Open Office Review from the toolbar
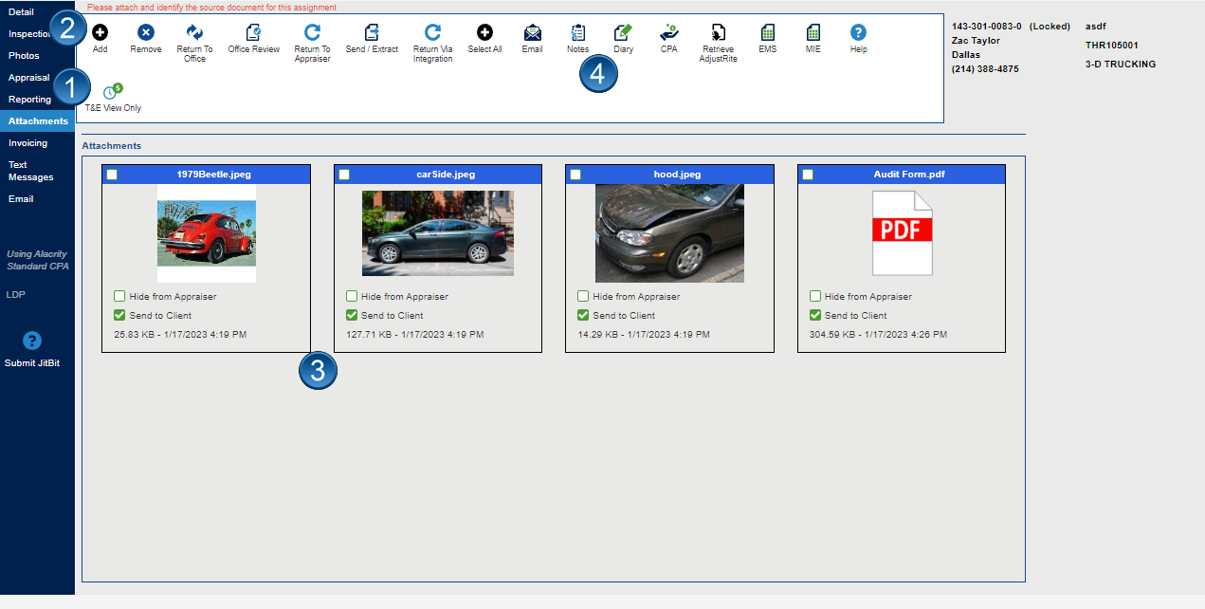 coord(253,31)
